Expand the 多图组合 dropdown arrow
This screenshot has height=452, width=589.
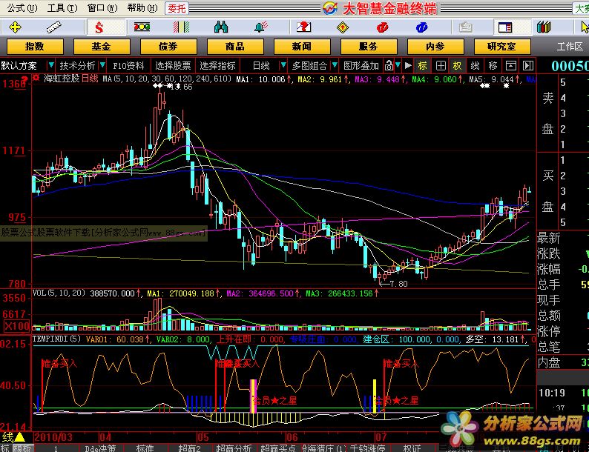[335, 65]
